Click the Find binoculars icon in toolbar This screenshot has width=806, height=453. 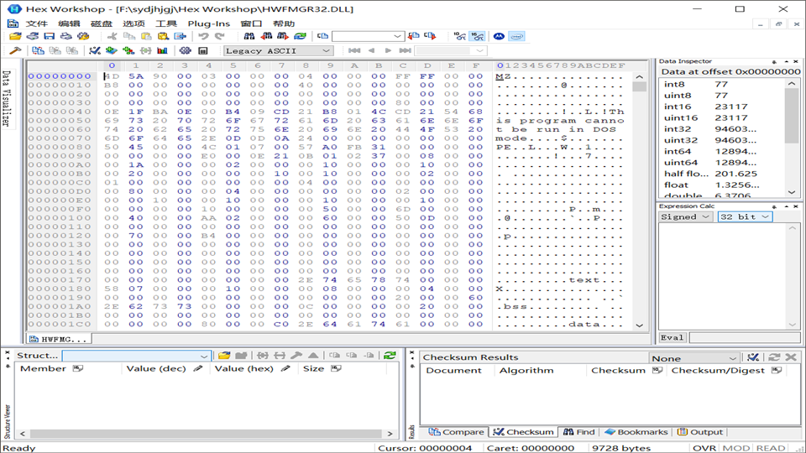click(x=249, y=36)
